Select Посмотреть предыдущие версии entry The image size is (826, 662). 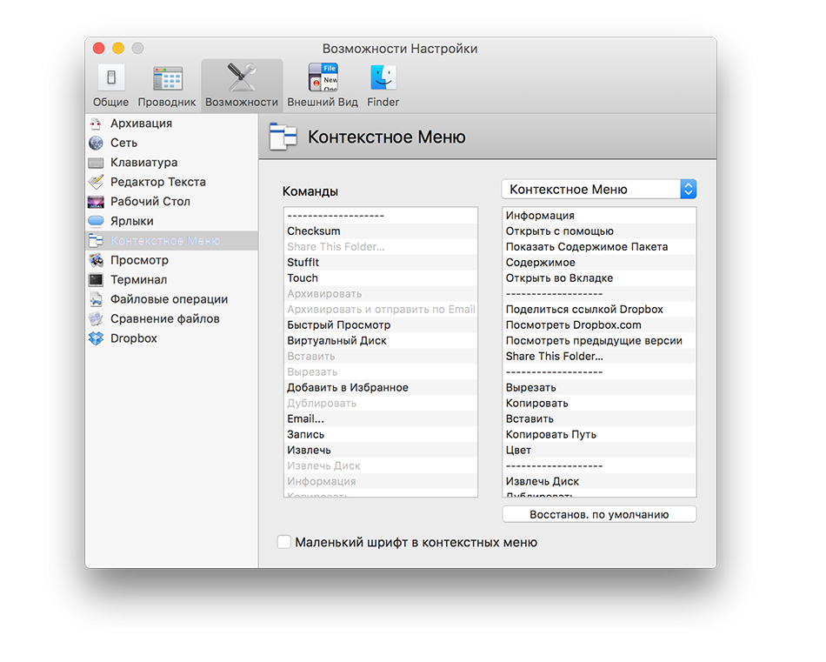(x=599, y=340)
